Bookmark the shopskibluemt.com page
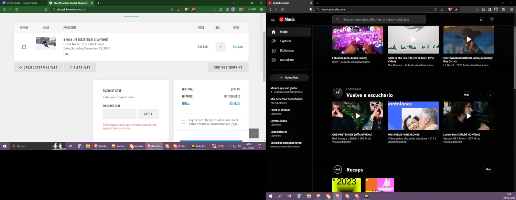516x200 pixels. [46, 9]
